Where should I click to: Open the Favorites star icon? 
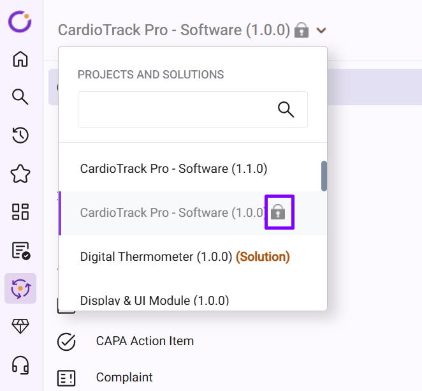pos(20,173)
